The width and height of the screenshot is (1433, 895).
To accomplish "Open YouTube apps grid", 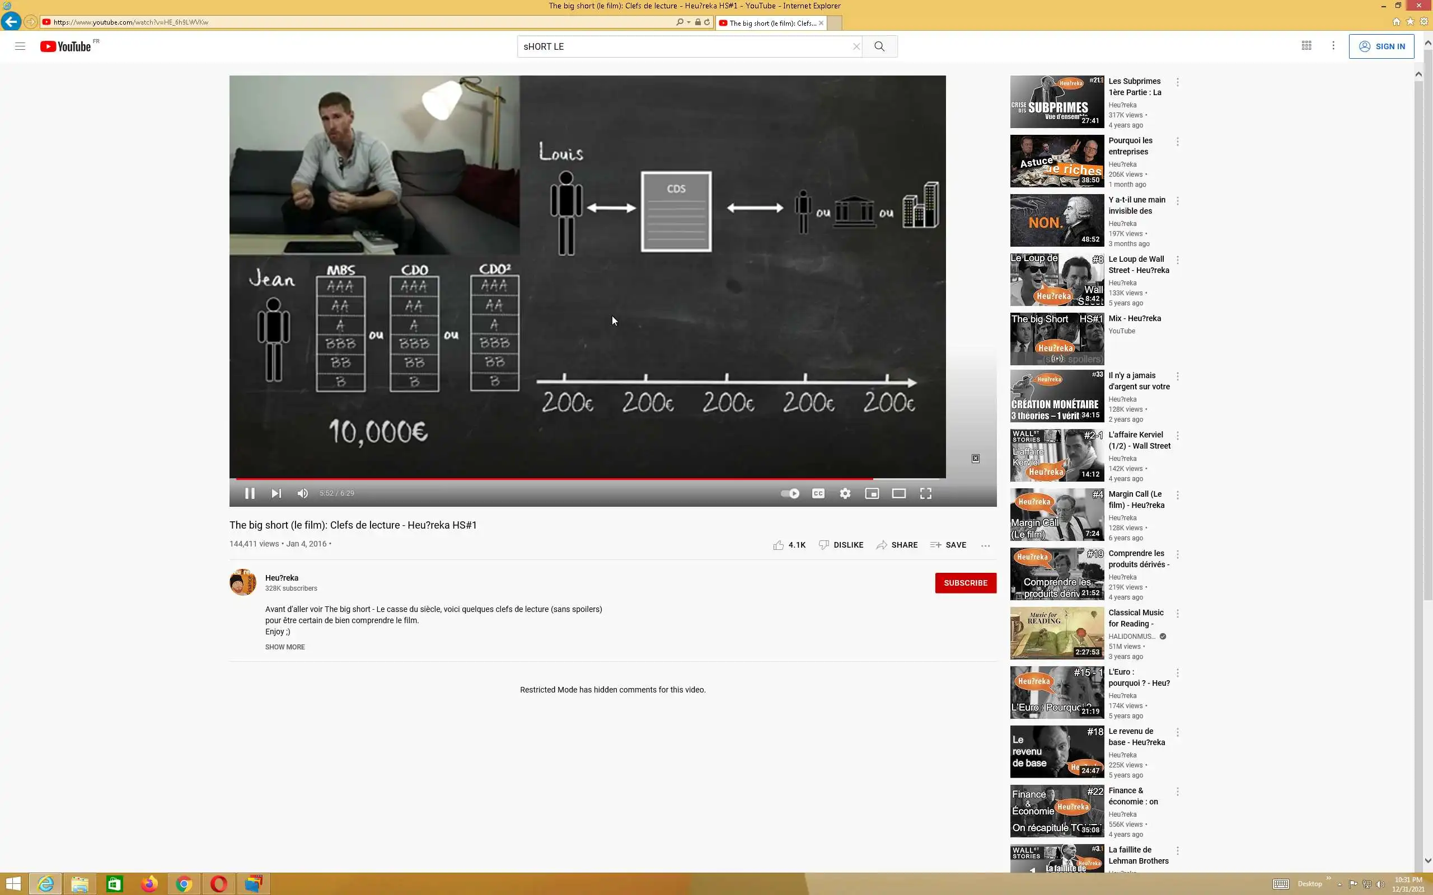I will (1306, 45).
